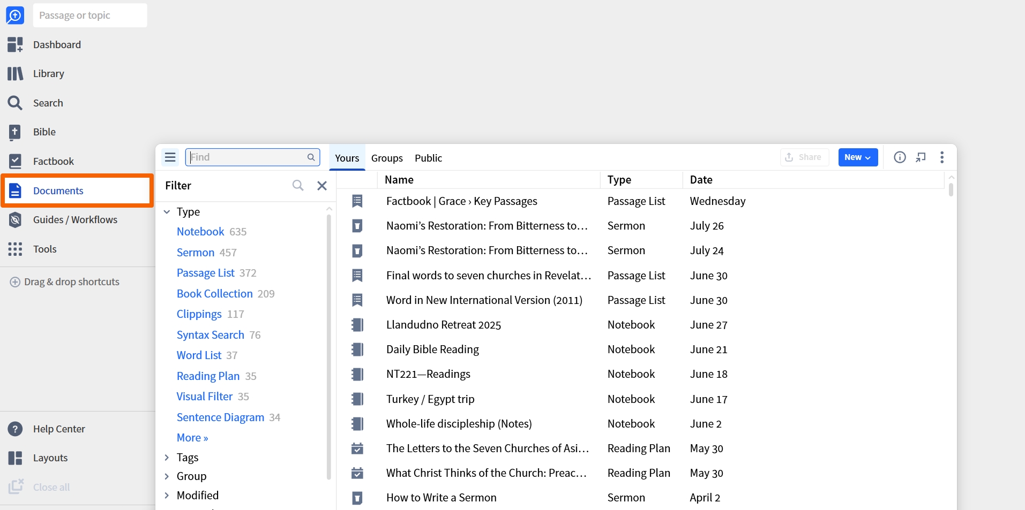Open Factbook from the sidebar
The height and width of the screenshot is (510, 1025).
(53, 161)
